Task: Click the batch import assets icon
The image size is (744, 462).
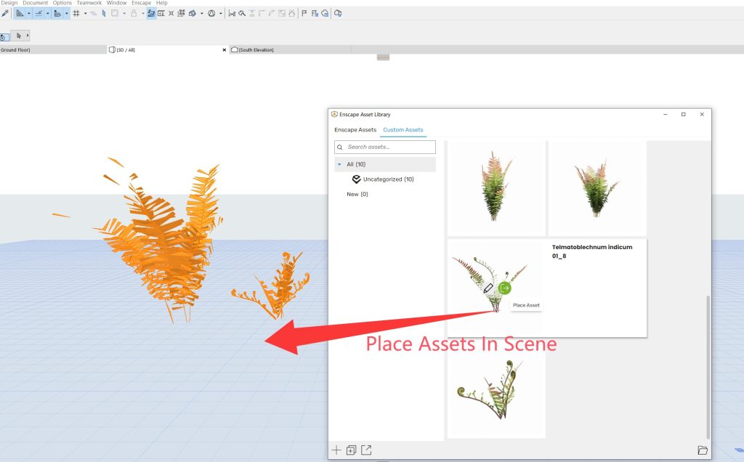Action: (352, 450)
